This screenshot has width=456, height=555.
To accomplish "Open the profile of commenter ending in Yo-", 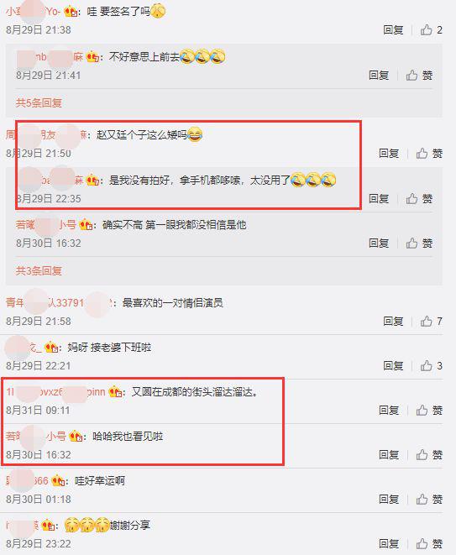I will click(33, 12).
